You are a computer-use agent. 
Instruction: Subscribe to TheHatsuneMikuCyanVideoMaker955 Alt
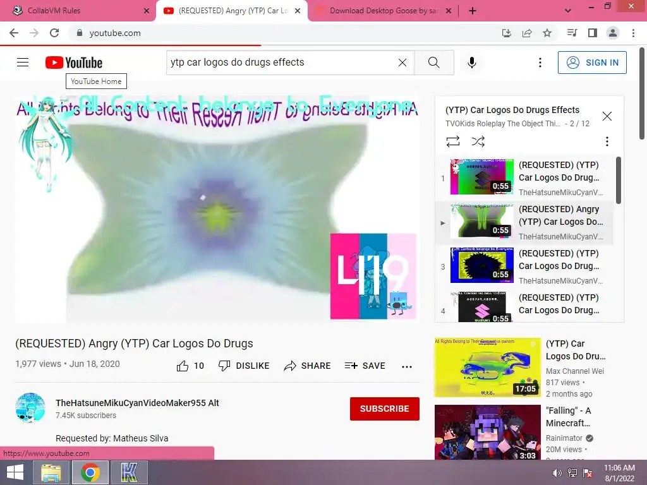[x=385, y=409]
